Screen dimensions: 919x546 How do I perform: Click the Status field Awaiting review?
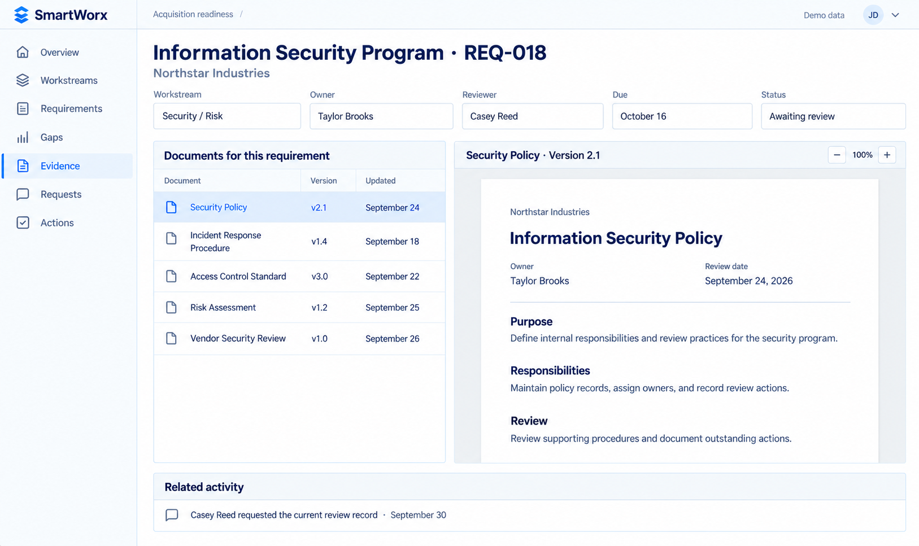pos(833,116)
